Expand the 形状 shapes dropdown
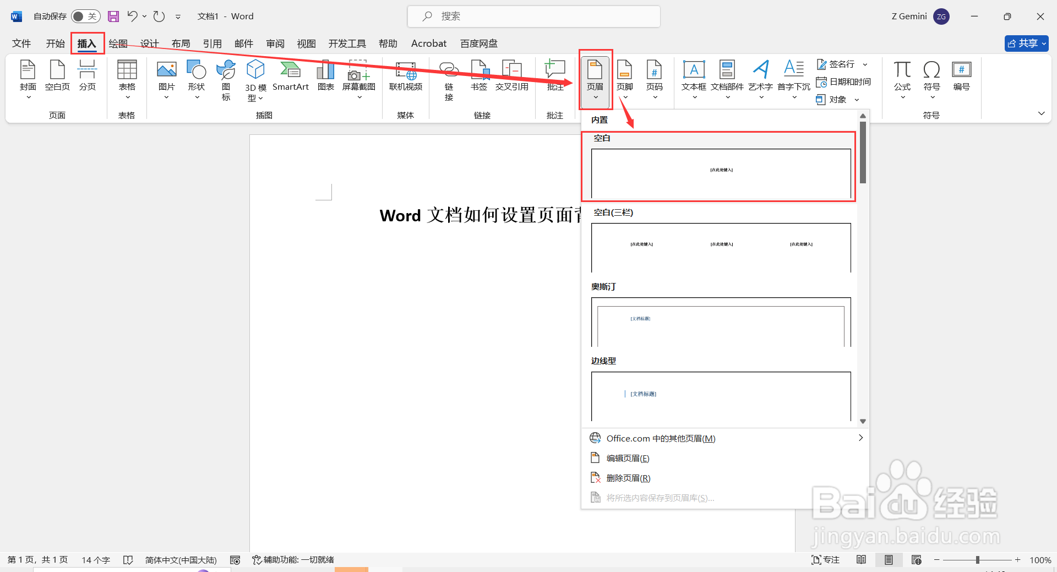This screenshot has width=1057, height=572. tap(196, 96)
